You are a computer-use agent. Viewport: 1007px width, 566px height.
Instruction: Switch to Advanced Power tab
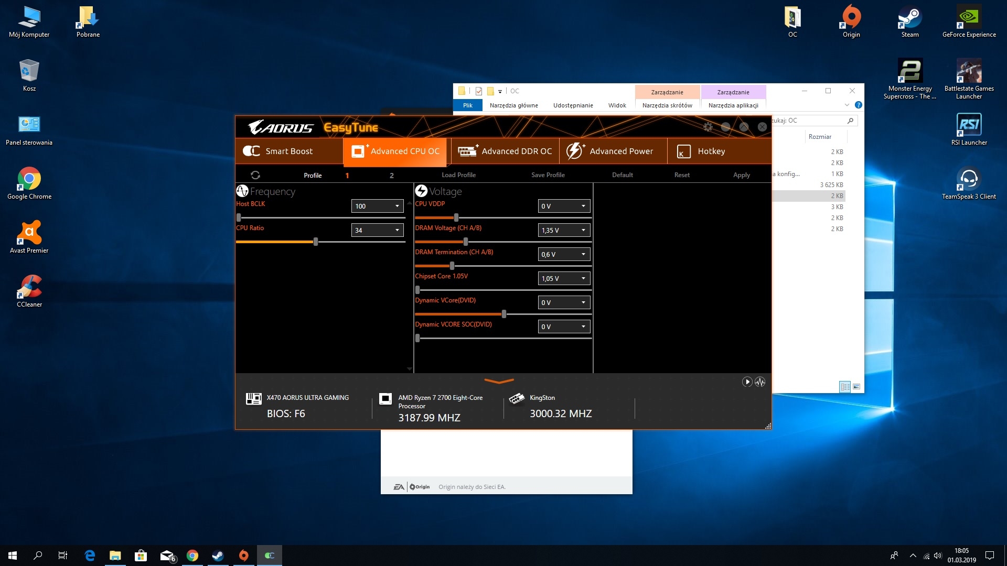pyautogui.click(x=613, y=151)
